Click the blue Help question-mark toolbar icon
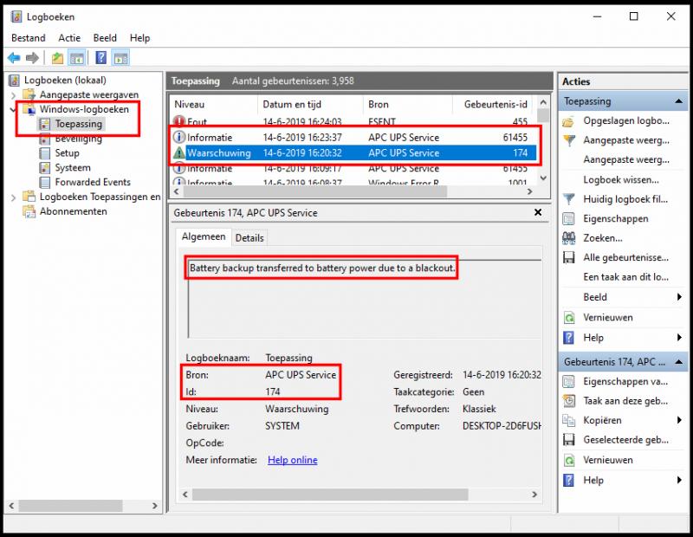The height and width of the screenshot is (537, 693). click(100, 58)
